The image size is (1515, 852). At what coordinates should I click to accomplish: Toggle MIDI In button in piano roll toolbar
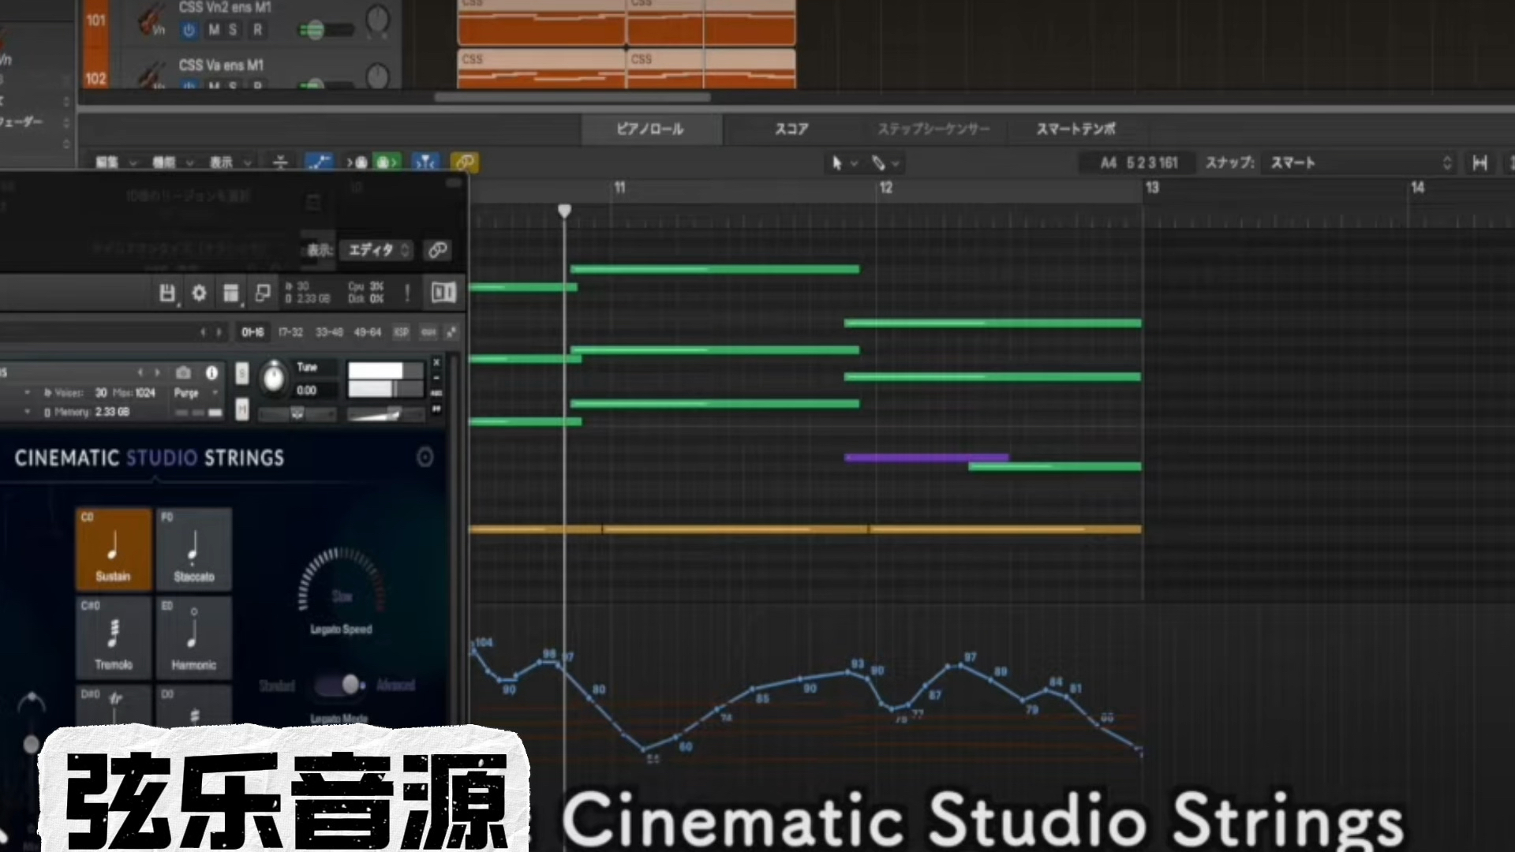point(357,163)
